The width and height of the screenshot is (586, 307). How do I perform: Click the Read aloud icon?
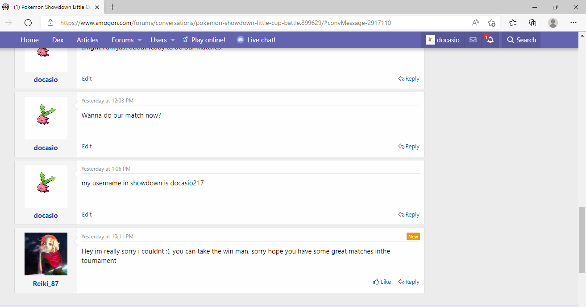coord(475,23)
